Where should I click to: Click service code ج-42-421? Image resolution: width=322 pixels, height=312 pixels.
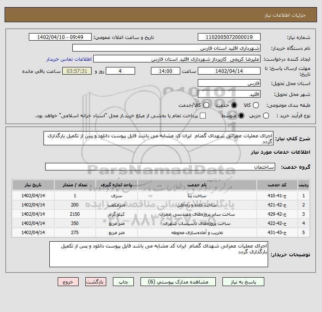(277, 205)
